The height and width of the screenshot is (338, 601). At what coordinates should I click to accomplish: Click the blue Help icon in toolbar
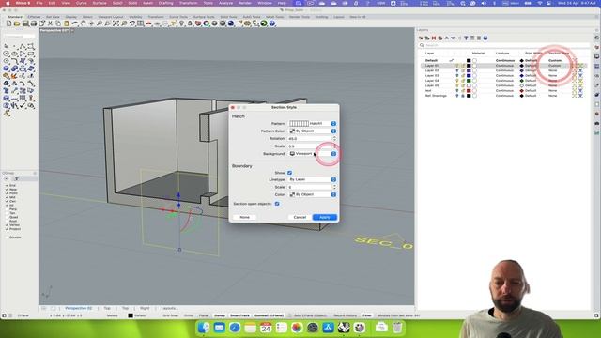pos(271,23)
